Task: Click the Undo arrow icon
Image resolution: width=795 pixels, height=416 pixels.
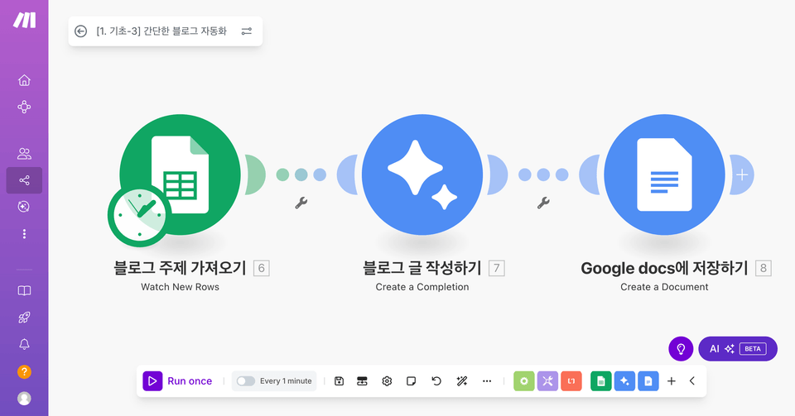Action: (x=436, y=381)
